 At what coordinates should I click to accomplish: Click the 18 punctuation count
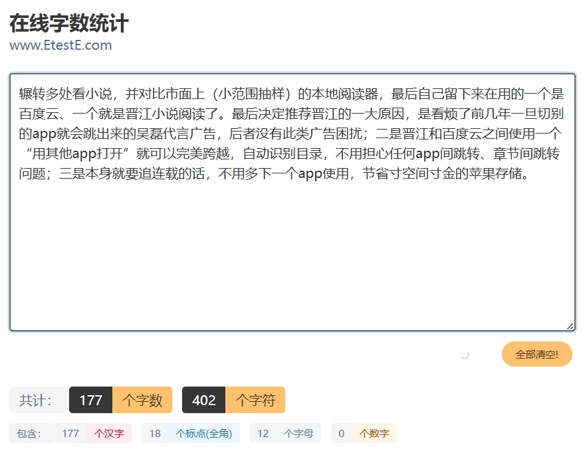pos(155,433)
